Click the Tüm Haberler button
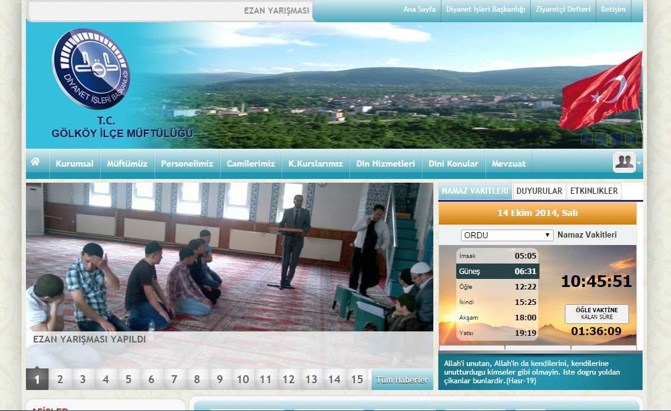This screenshot has height=411, width=671. (x=402, y=380)
